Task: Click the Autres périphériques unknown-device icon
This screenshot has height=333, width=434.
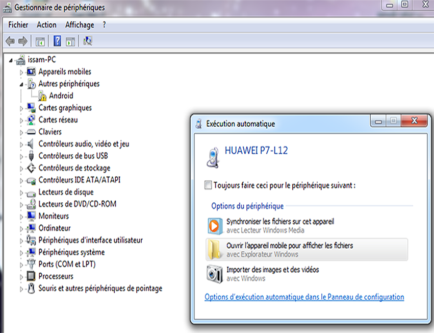Action: coord(32,84)
